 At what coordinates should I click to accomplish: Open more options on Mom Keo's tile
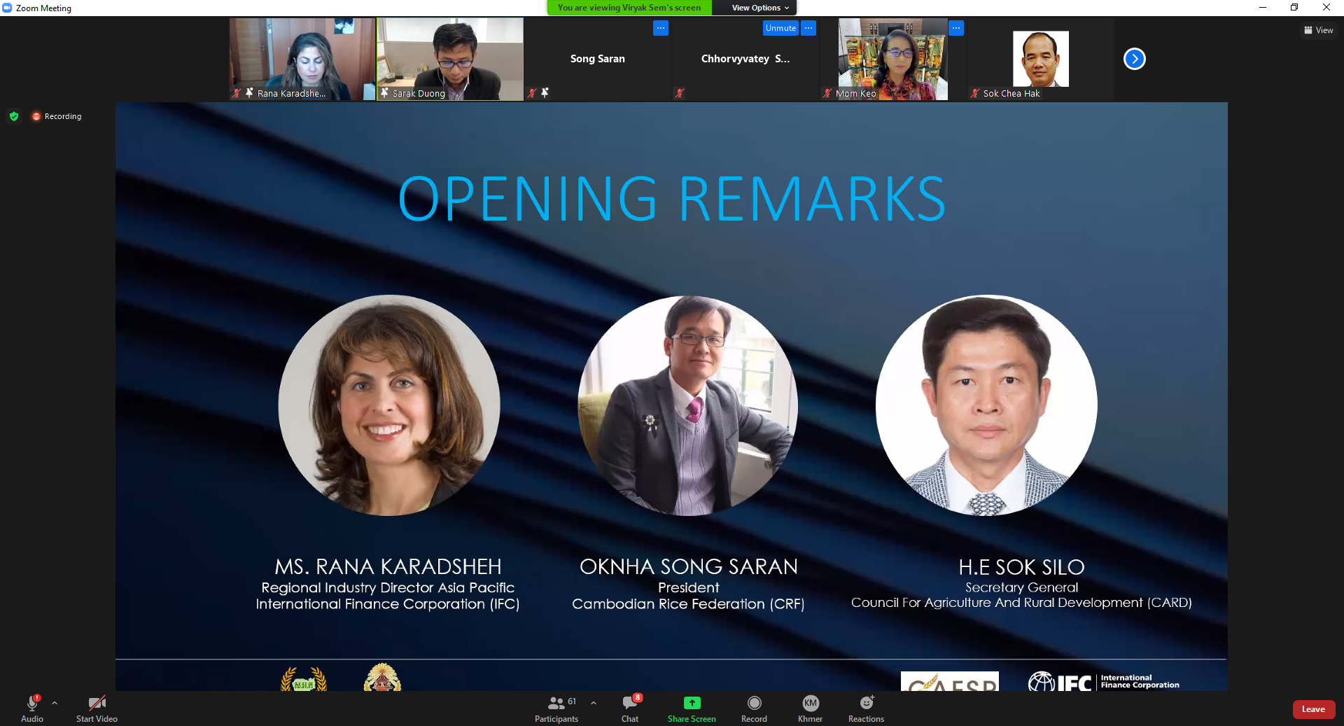(956, 28)
